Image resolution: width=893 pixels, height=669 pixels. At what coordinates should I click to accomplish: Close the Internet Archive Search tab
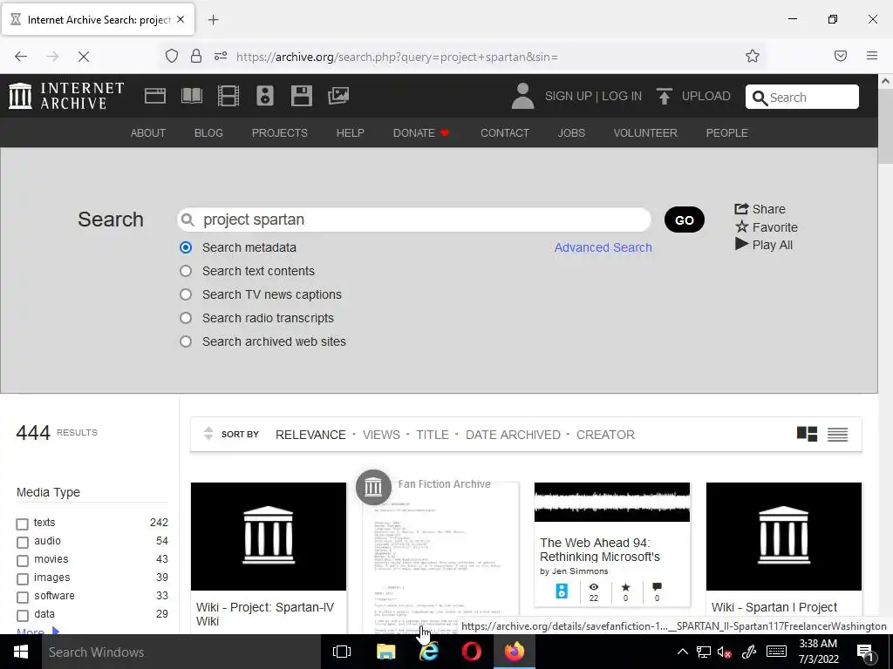coord(181,19)
